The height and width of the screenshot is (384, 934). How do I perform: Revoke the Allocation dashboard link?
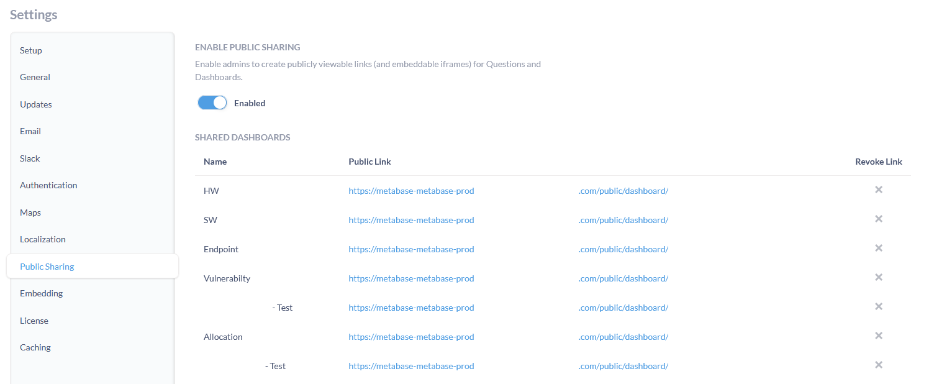point(879,336)
